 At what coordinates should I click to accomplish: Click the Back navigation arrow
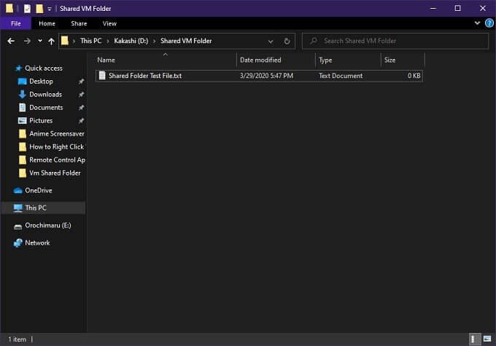click(11, 41)
